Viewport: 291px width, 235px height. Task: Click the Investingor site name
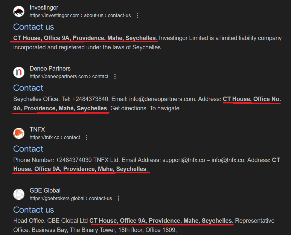click(x=44, y=7)
